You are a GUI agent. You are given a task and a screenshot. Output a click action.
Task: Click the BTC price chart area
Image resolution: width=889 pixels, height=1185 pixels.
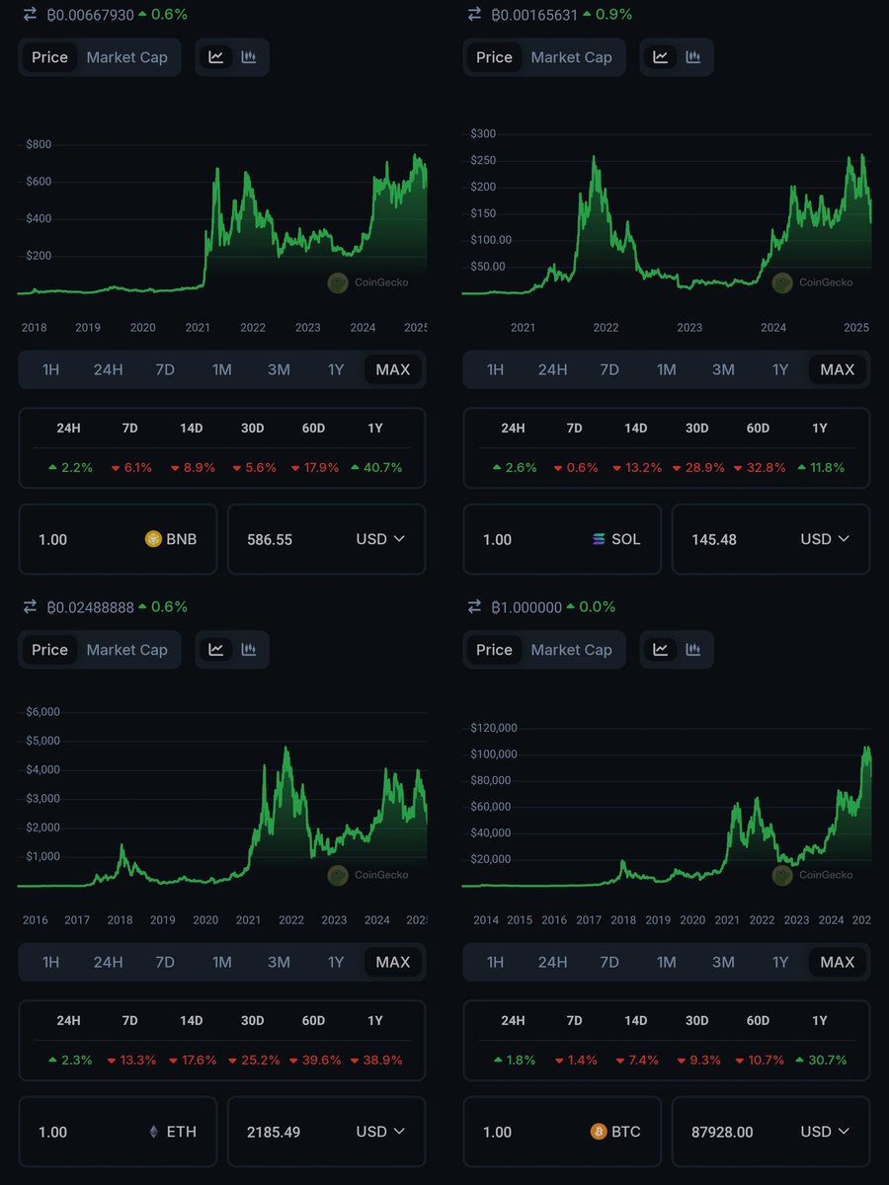(x=667, y=810)
